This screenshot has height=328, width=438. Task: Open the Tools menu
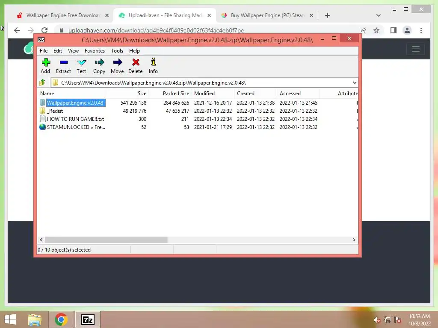[117, 51]
